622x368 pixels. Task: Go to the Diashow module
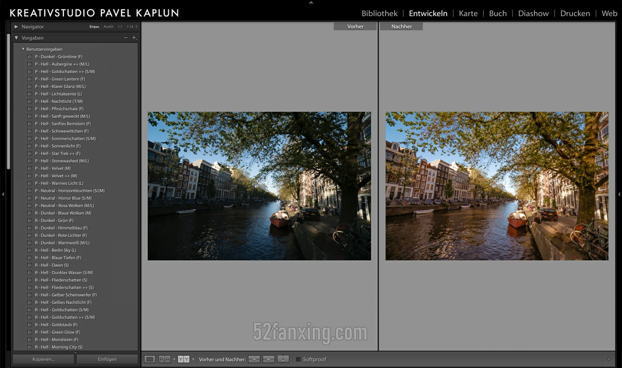534,13
